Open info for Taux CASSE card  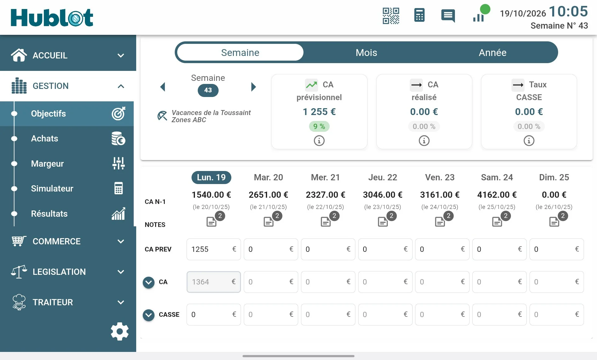[x=529, y=141]
